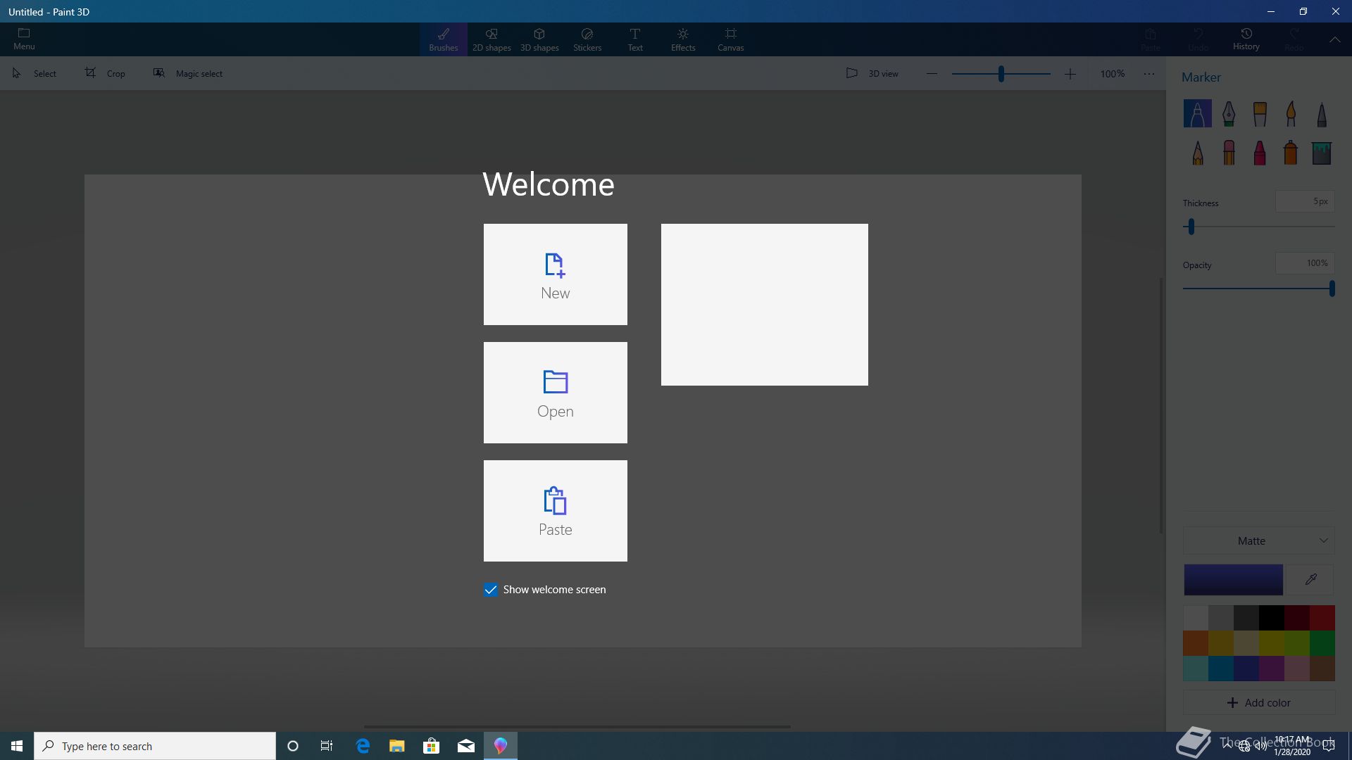
Task: Click the Paste tile in Welcome
Action: coord(556,511)
